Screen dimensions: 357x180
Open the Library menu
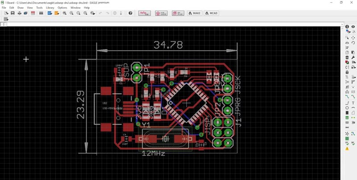pos(50,8)
